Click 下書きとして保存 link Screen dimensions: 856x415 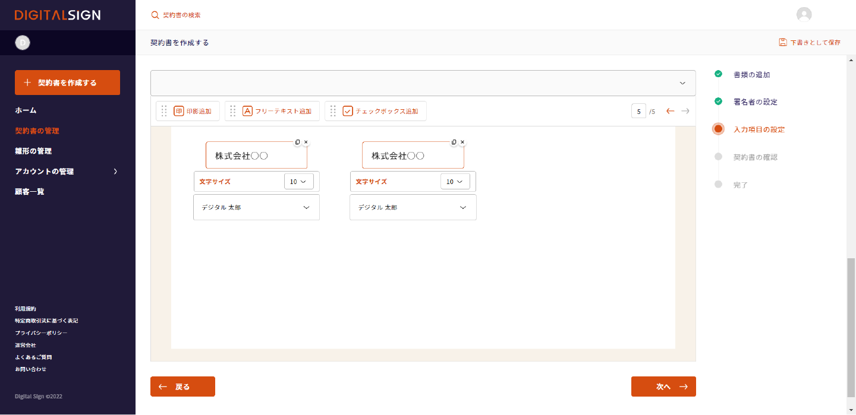click(810, 43)
